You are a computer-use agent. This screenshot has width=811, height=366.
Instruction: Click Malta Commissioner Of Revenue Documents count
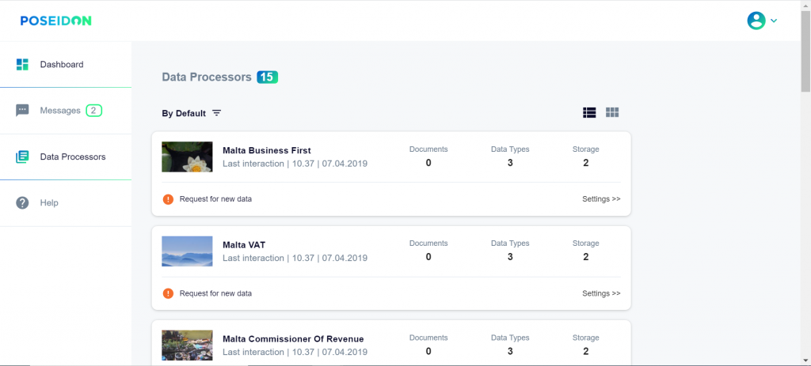pyautogui.click(x=428, y=352)
